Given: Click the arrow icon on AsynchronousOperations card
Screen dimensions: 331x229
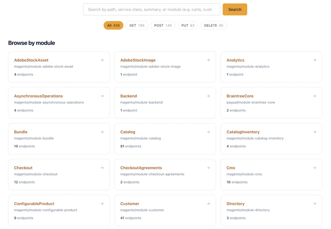Looking at the screenshot, I should pos(102,96).
